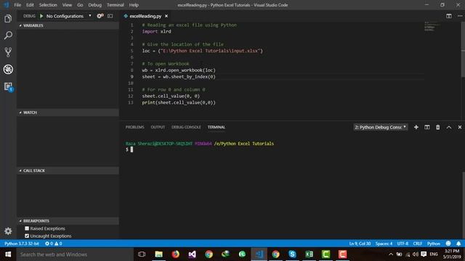Open Visual Studio purple icon on taskbar

(192, 254)
